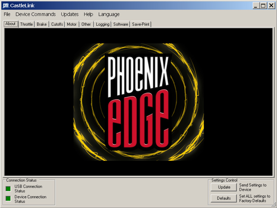
Task: Click the Phoenix Edge logo image
Action: pyautogui.click(x=138, y=102)
